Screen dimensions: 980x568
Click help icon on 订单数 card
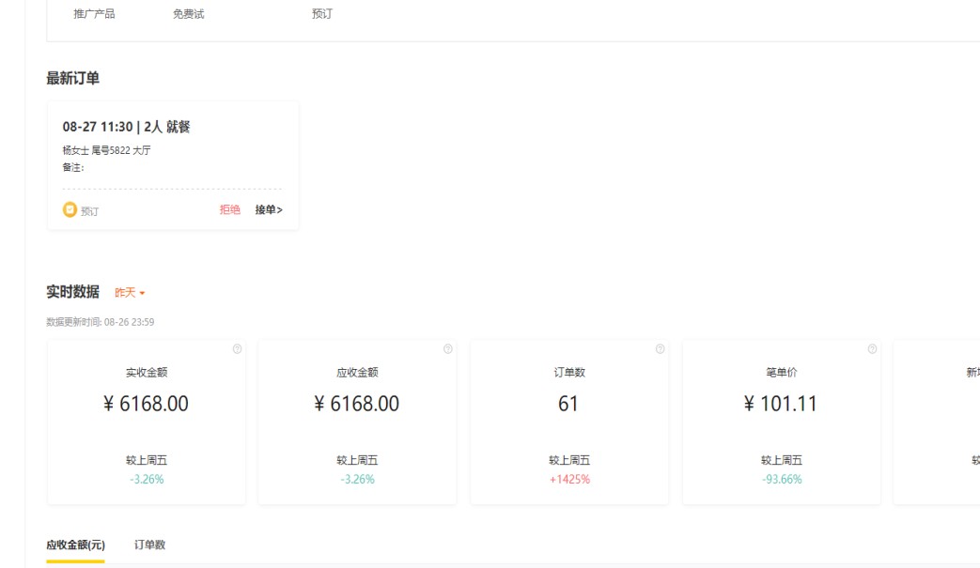point(660,349)
